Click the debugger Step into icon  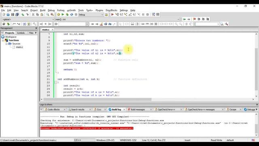click(126, 15)
